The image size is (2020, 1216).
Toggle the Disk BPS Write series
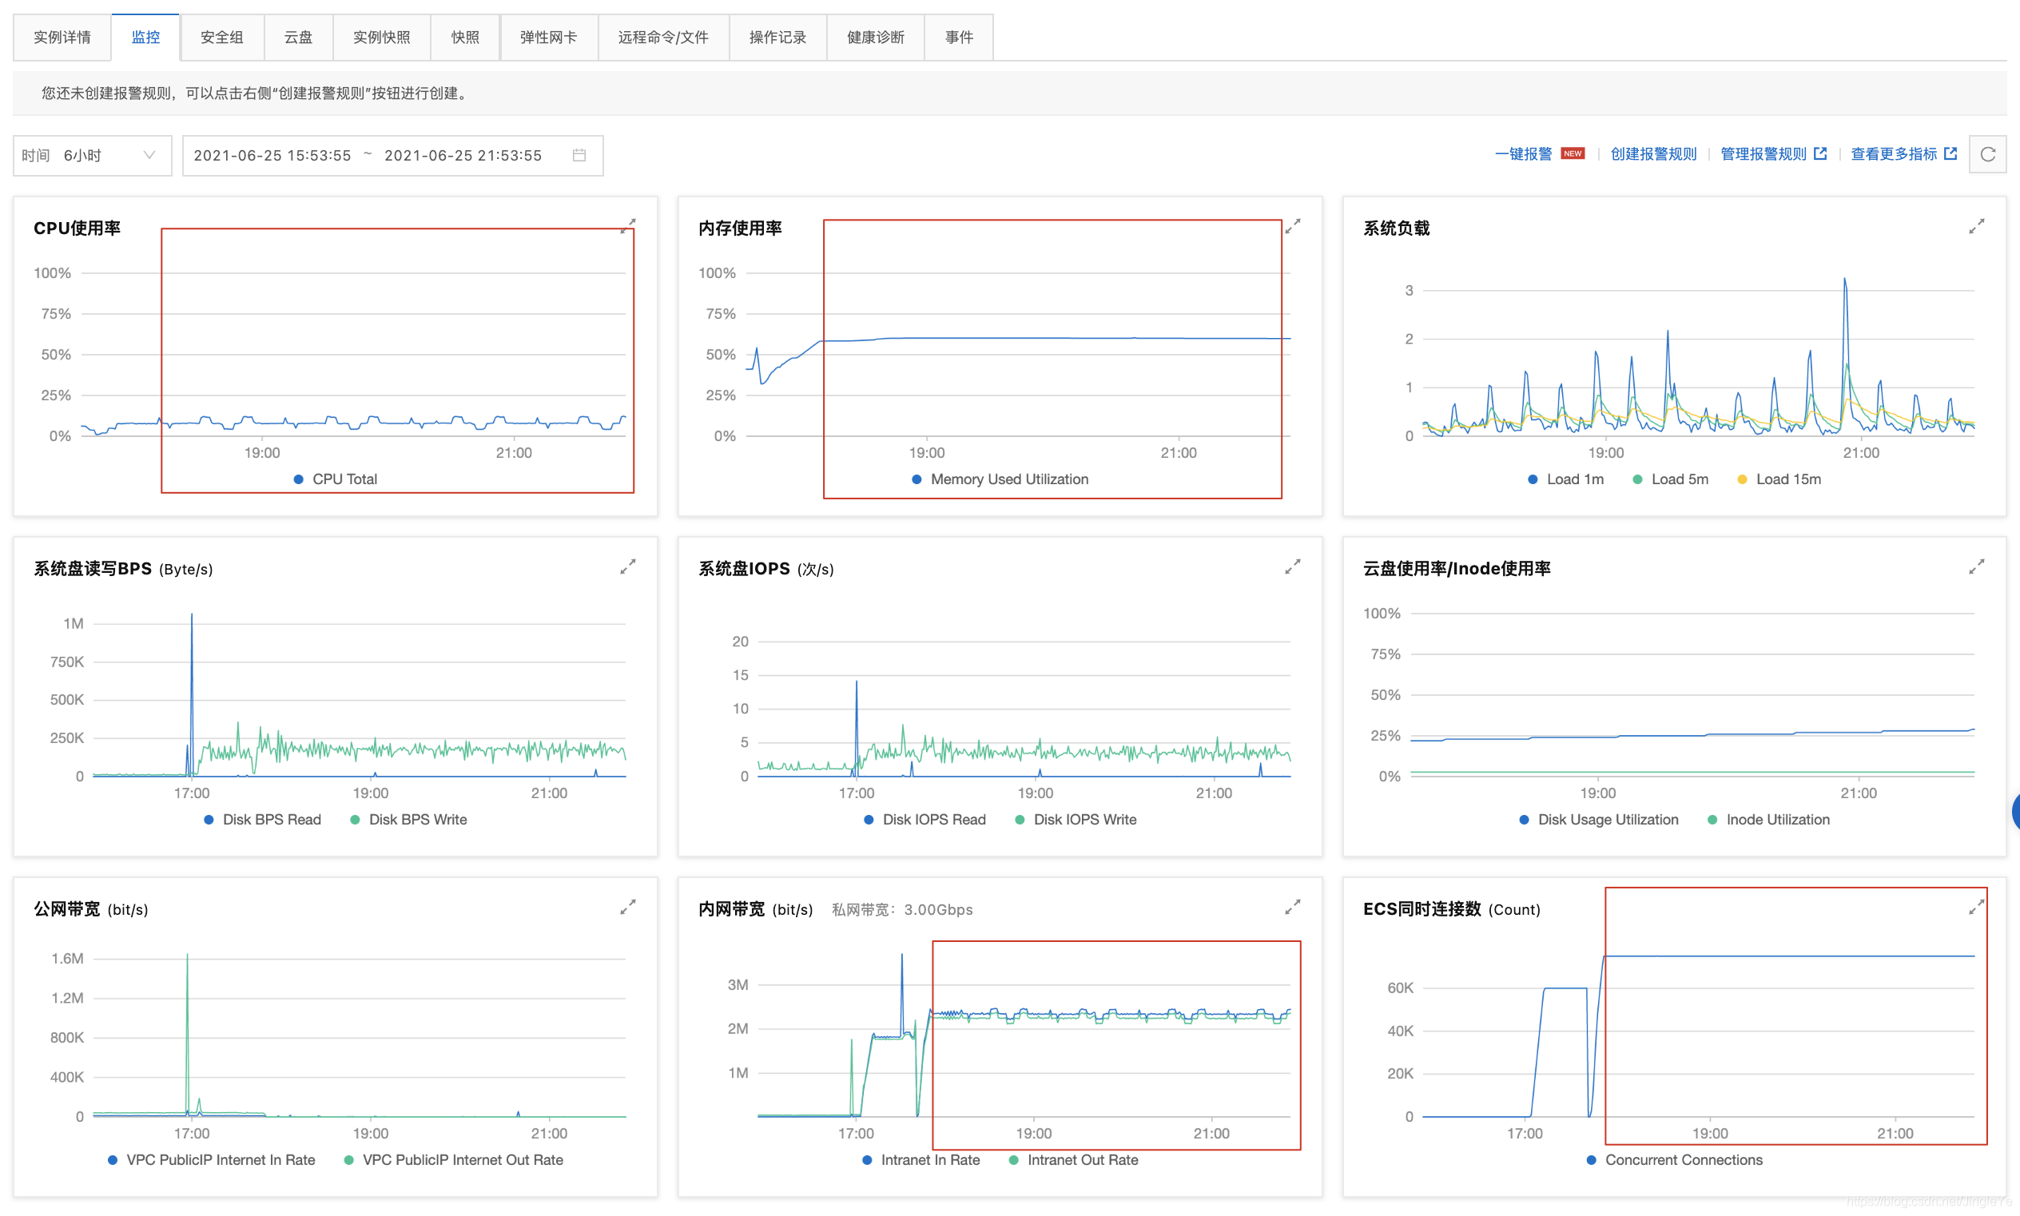click(408, 820)
